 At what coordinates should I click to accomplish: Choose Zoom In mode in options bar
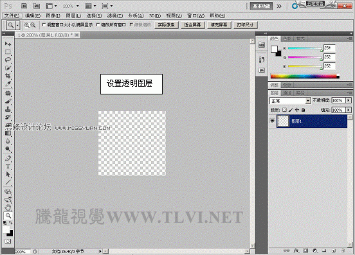point(27,25)
